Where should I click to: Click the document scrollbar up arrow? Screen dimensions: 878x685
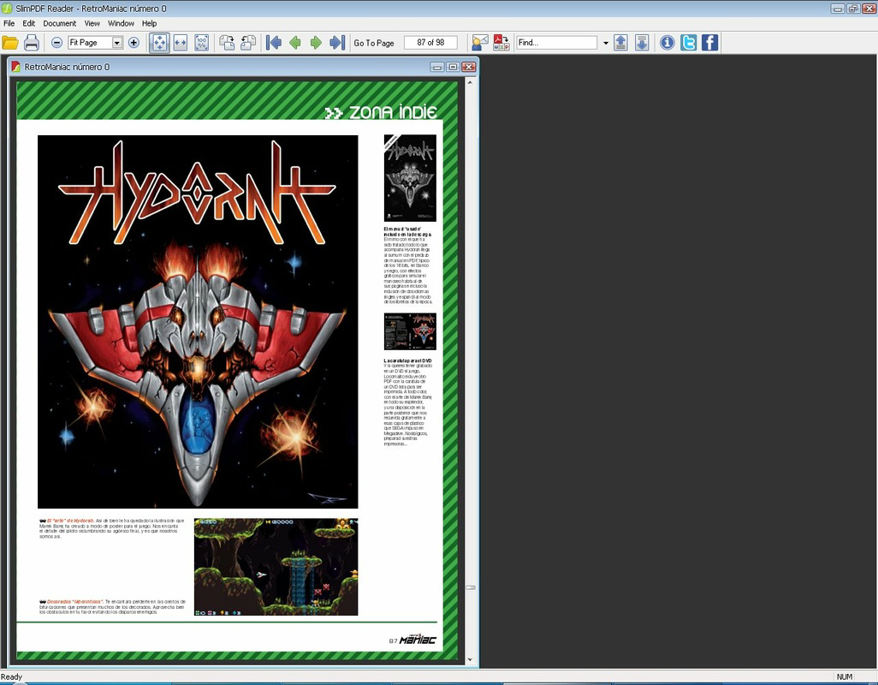pyautogui.click(x=470, y=82)
